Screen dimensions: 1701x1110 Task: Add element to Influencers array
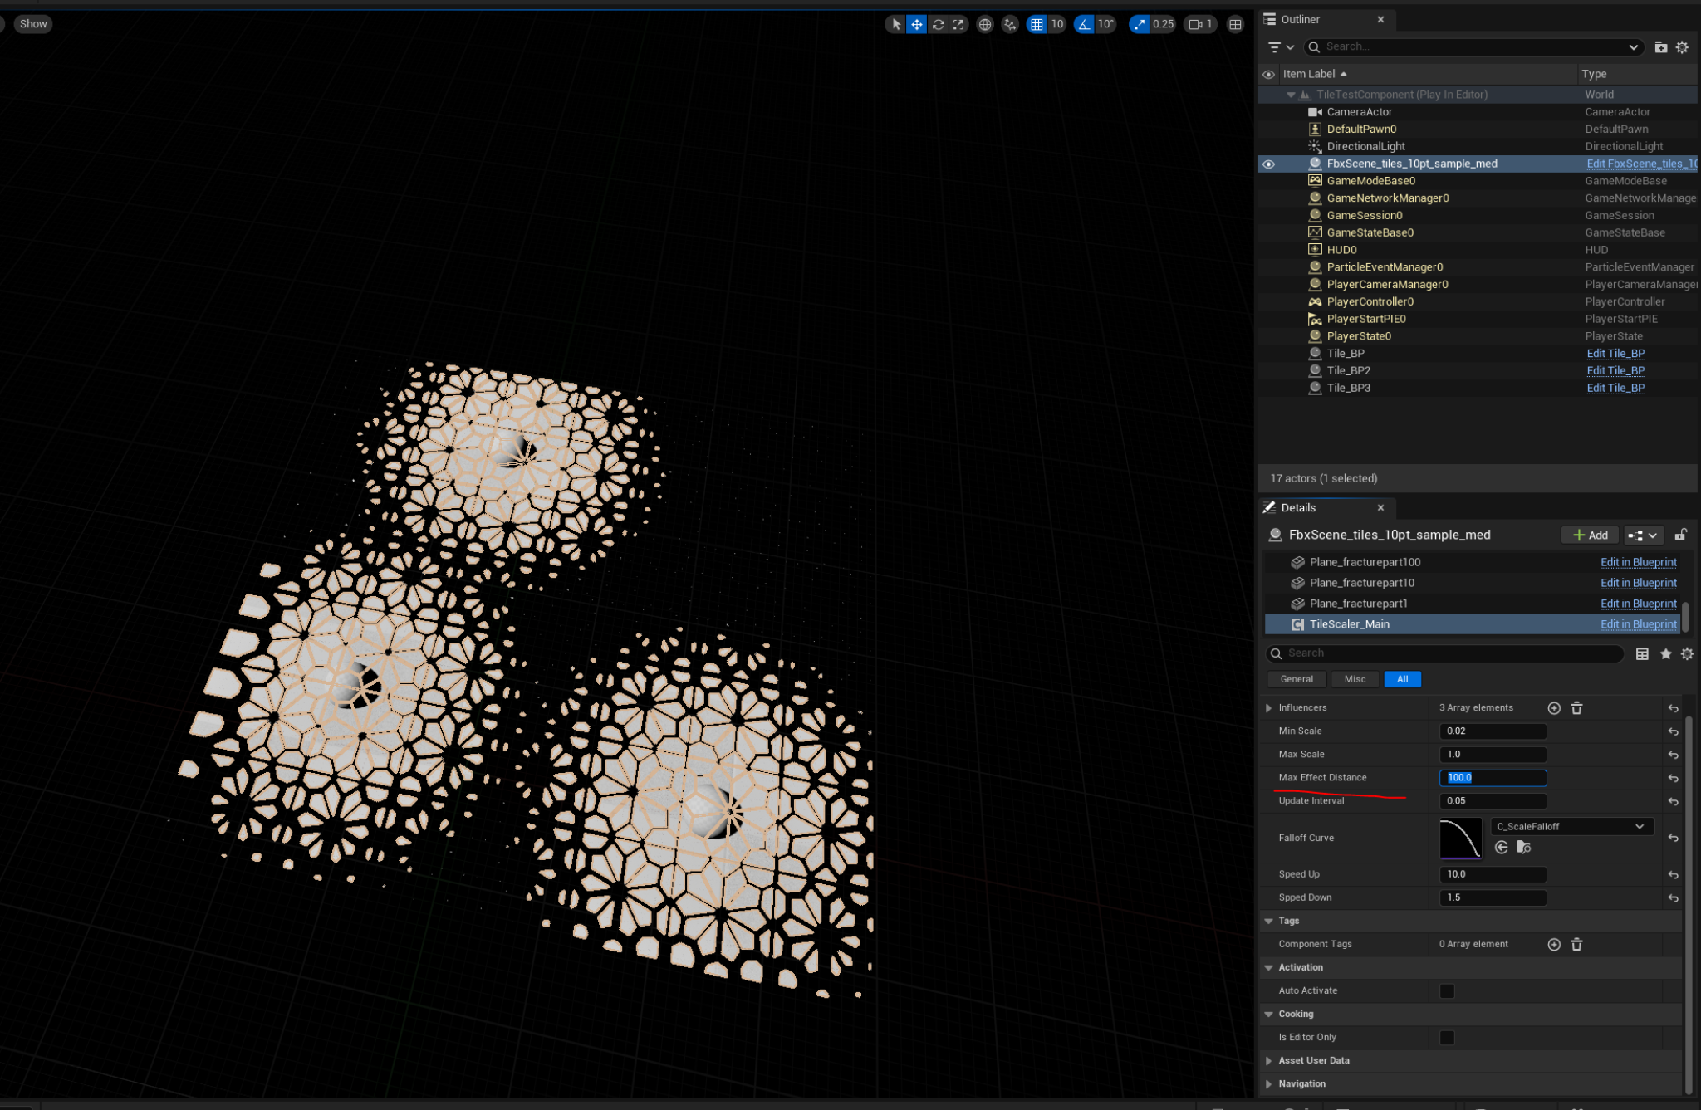(1553, 708)
